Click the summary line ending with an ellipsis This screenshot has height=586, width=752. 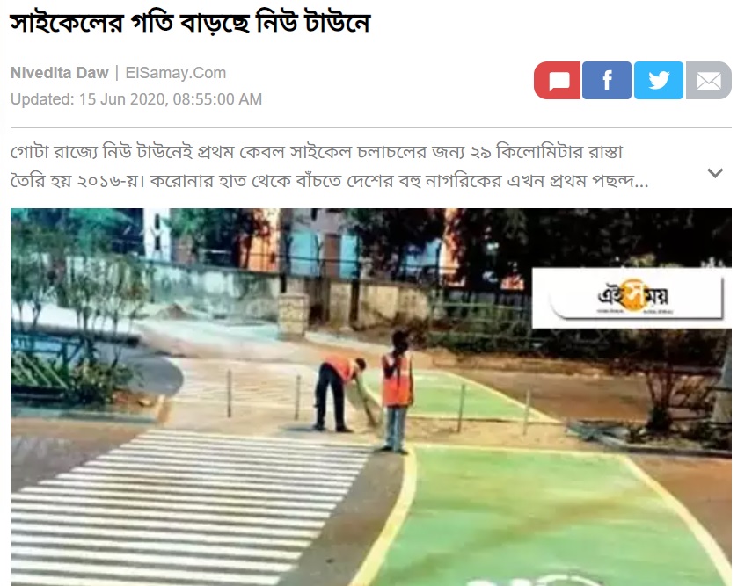pos(330,181)
